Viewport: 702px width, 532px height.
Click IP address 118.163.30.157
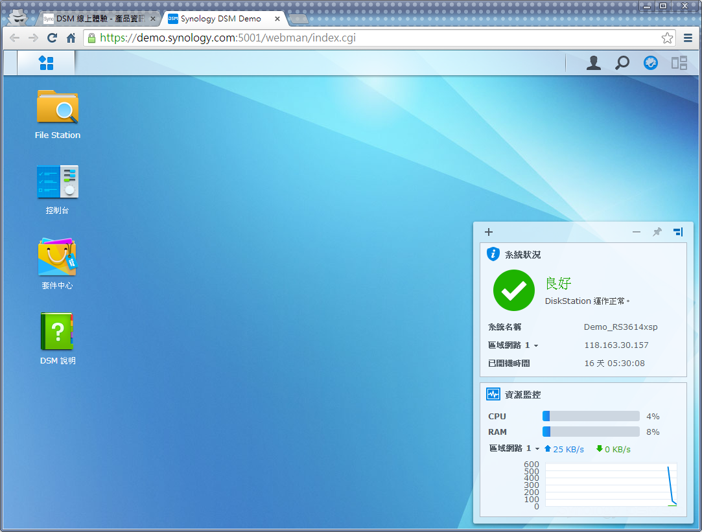pyautogui.click(x=616, y=345)
